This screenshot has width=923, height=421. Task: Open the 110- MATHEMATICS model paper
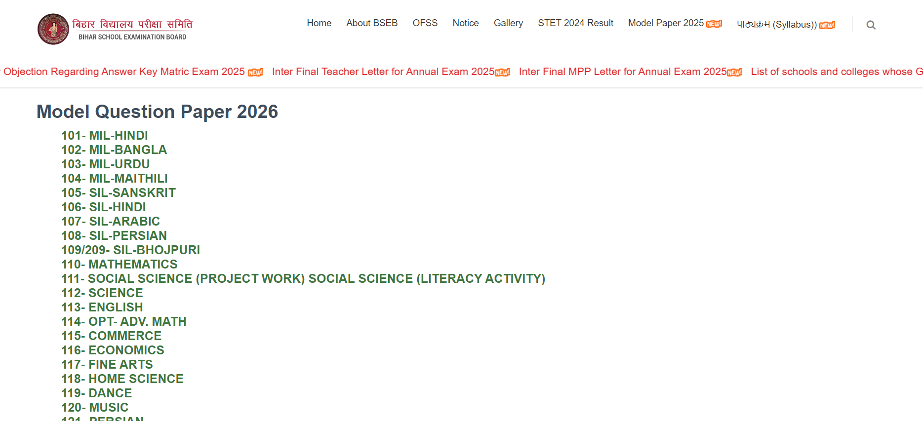point(119,264)
